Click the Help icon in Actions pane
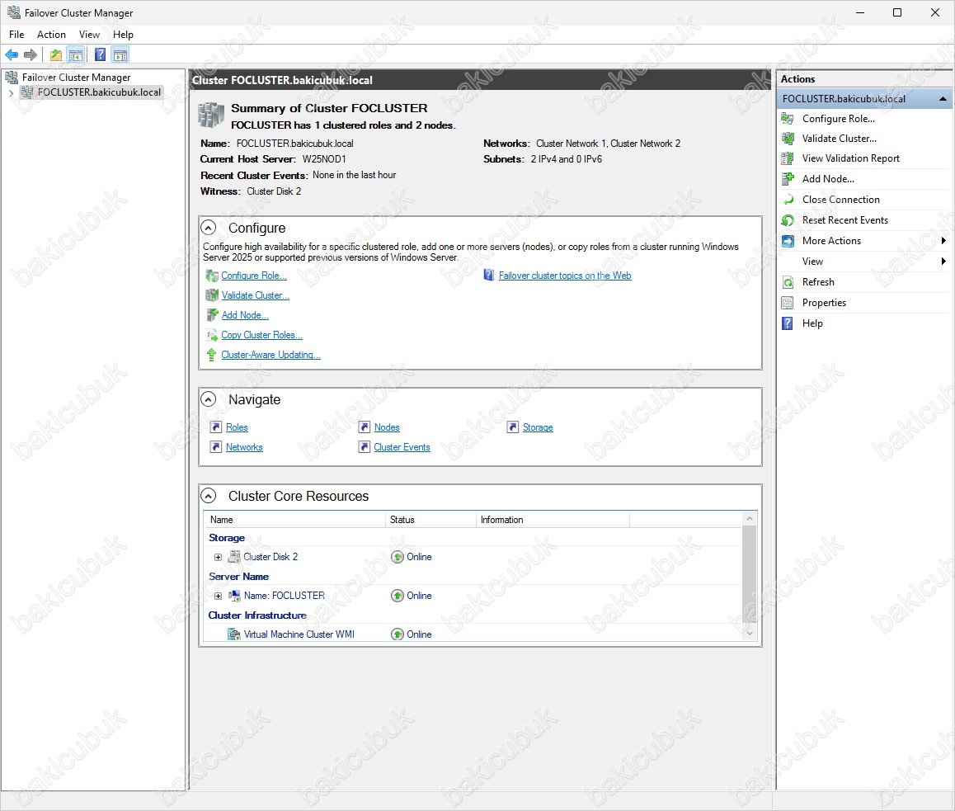 (788, 323)
